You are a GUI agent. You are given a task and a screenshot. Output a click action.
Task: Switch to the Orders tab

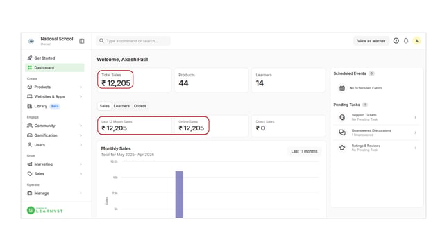(140, 106)
